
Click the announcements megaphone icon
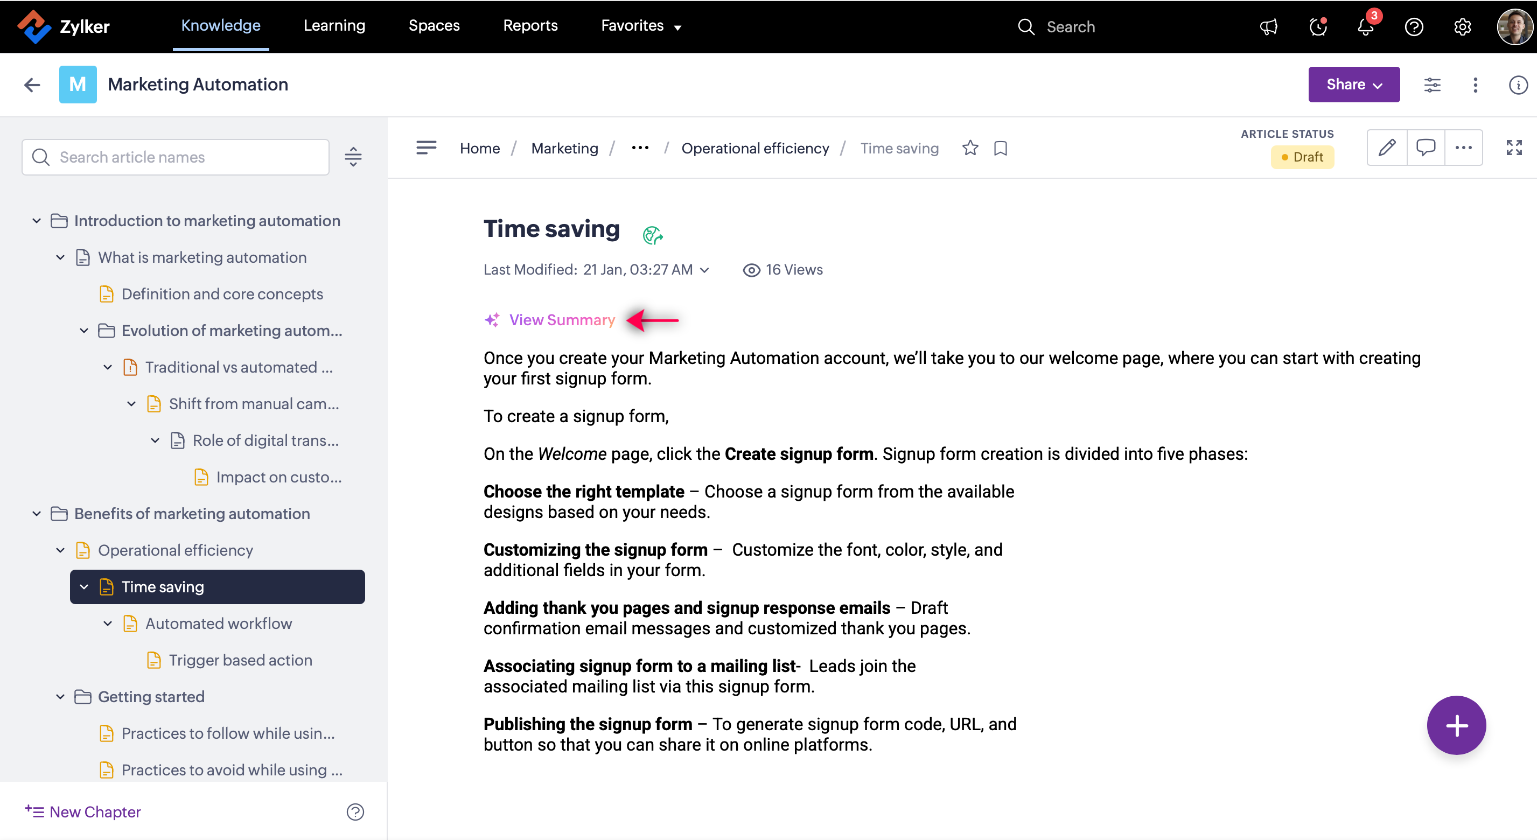pos(1269,27)
